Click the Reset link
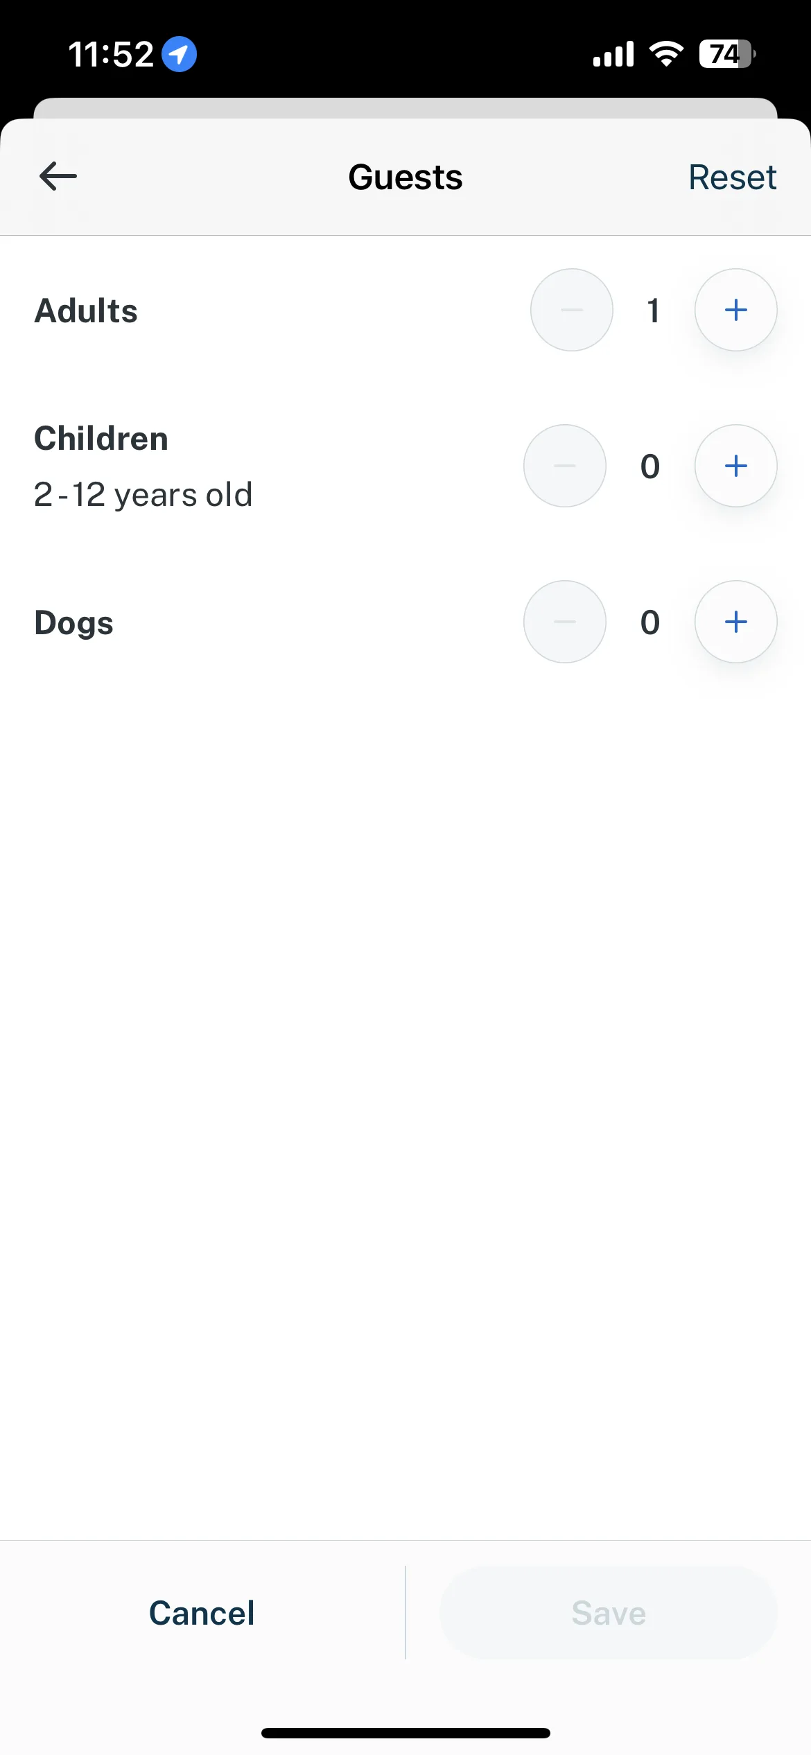The image size is (811, 1755). point(732,177)
